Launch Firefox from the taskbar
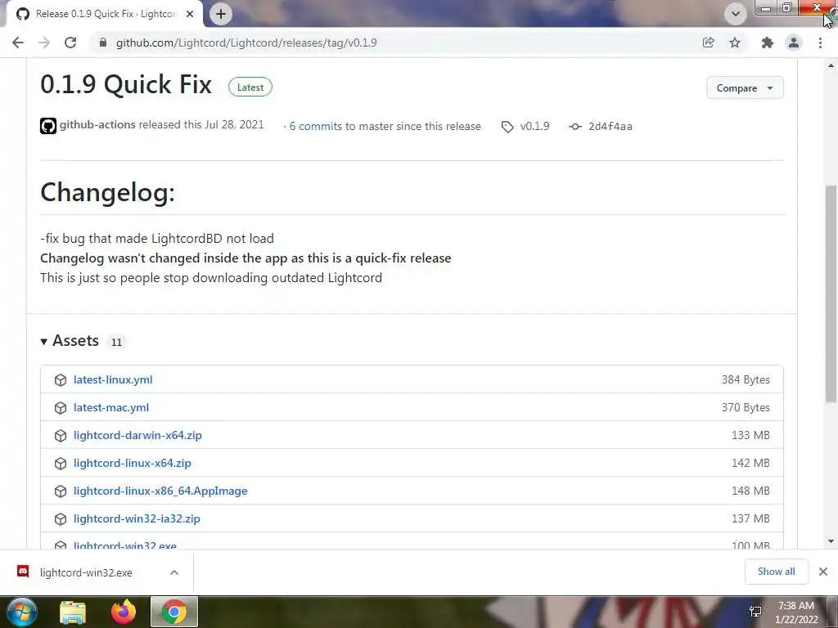 tap(124, 612)
